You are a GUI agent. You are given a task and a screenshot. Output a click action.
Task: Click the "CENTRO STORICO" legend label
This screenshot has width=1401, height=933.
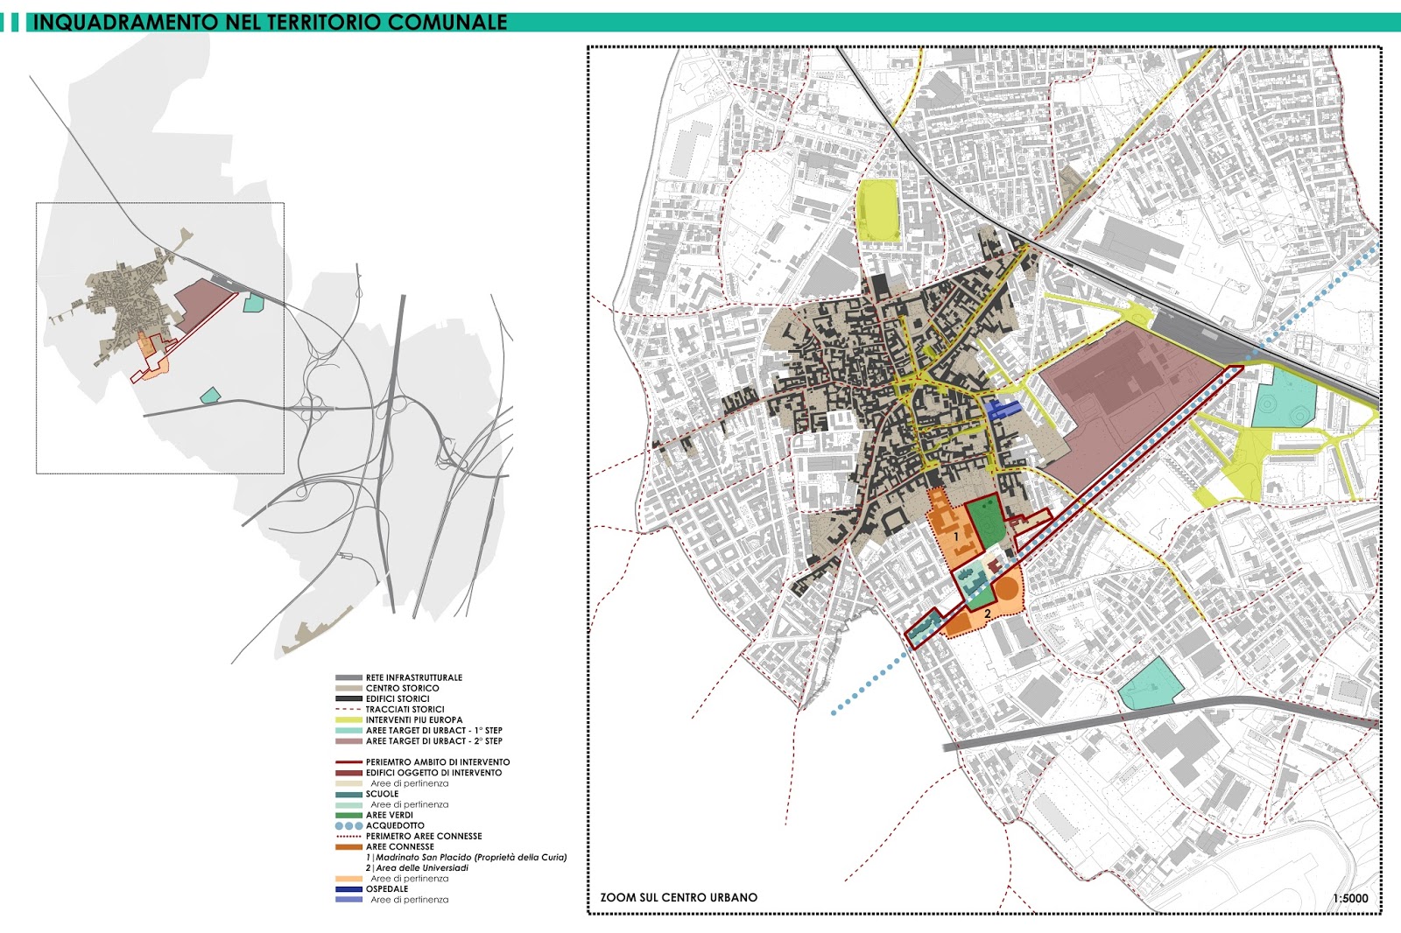point(403,688)
